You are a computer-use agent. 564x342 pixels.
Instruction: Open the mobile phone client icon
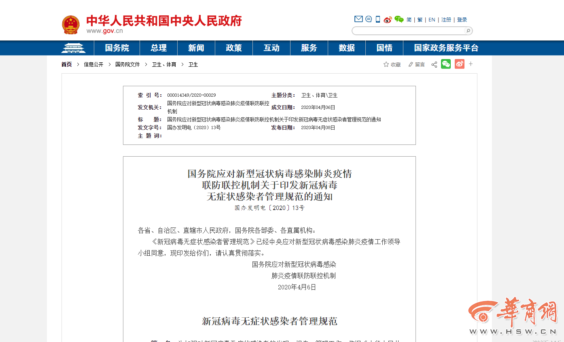pos(378,19)
